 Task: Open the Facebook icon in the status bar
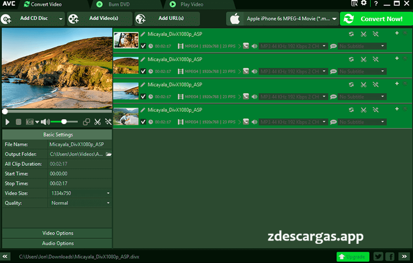tap(390, 257)
